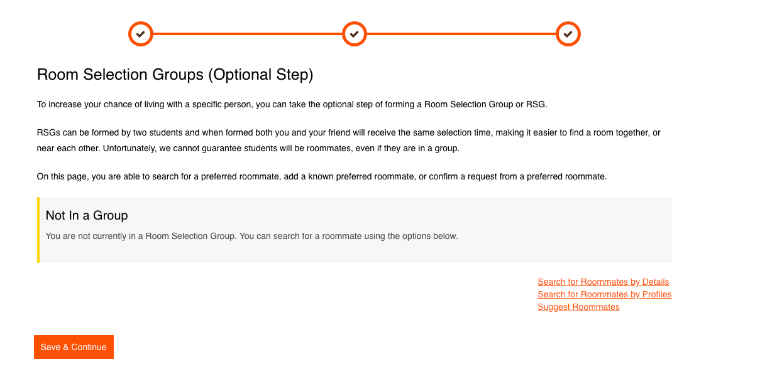Open Search for Roommates by Profiles
Image resolution: width=760 pixels, height=367 pixels.
point(604,295)
